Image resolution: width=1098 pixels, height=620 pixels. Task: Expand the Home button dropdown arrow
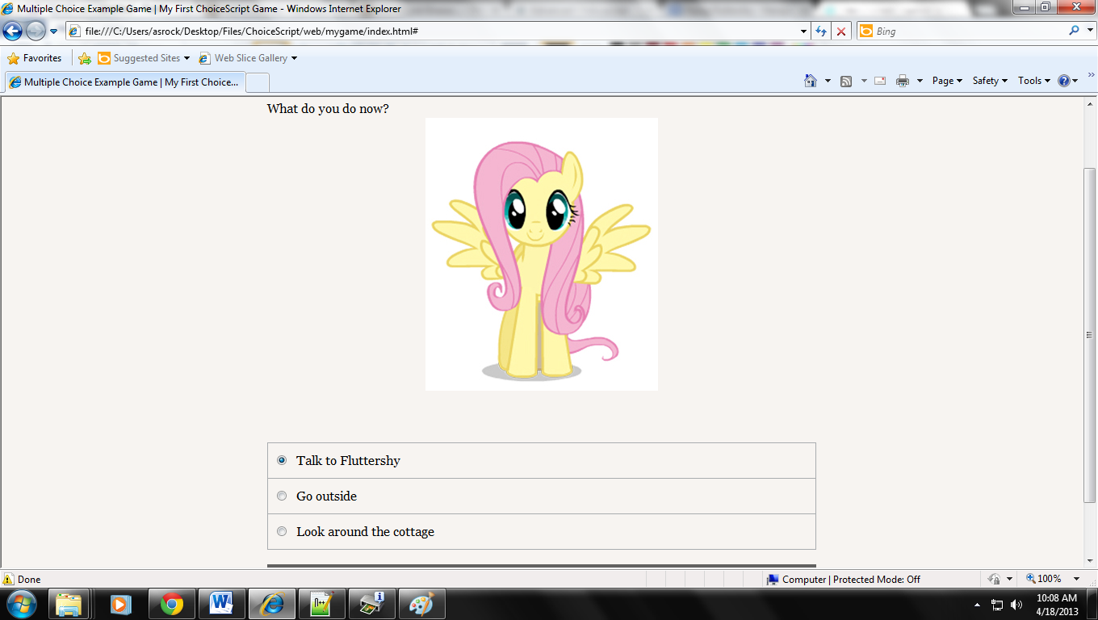point(828,81)
